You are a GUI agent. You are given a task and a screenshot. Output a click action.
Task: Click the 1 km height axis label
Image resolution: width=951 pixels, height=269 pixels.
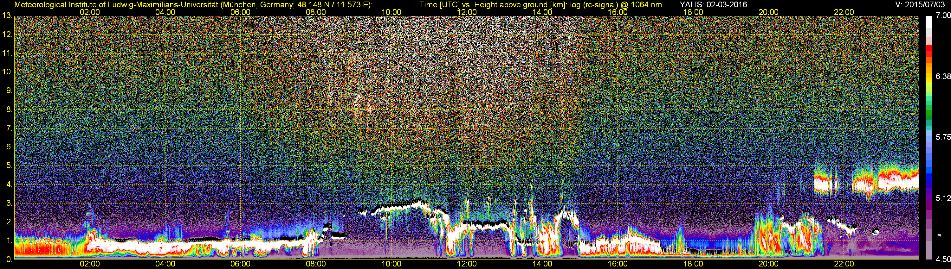(x=9, y=241)
